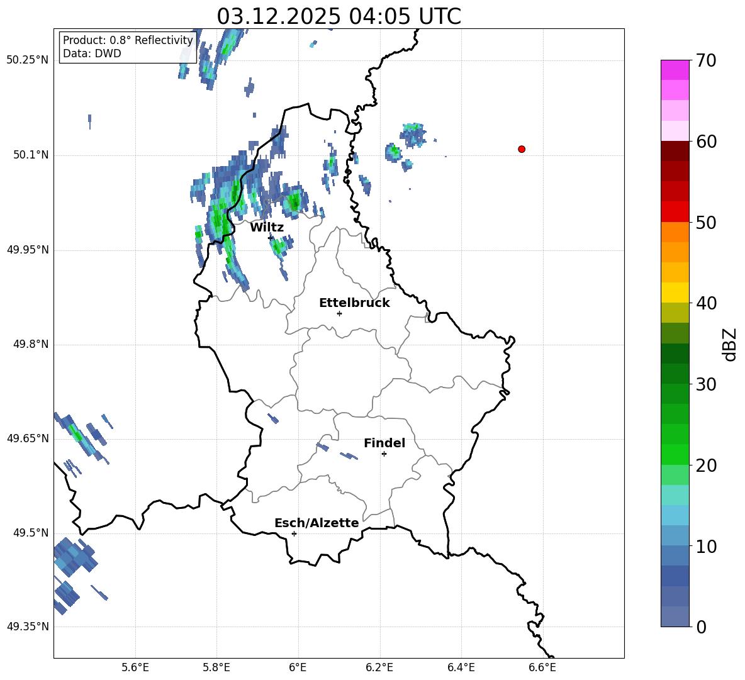Viewport: 745px width, 680px height.
Task: Click the red dot radar marker
Action: click(522, 149)
